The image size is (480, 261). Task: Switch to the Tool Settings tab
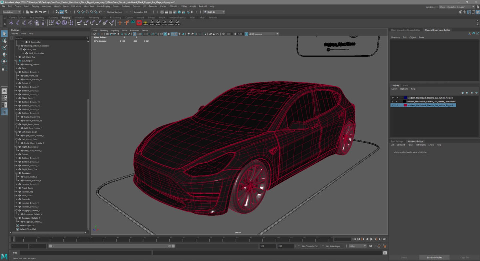[x=397, y=141]
